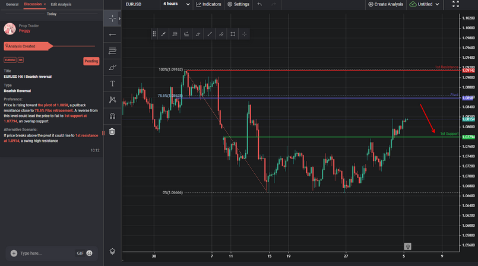Pick the position tool in floating toolbar

(186, 34)
